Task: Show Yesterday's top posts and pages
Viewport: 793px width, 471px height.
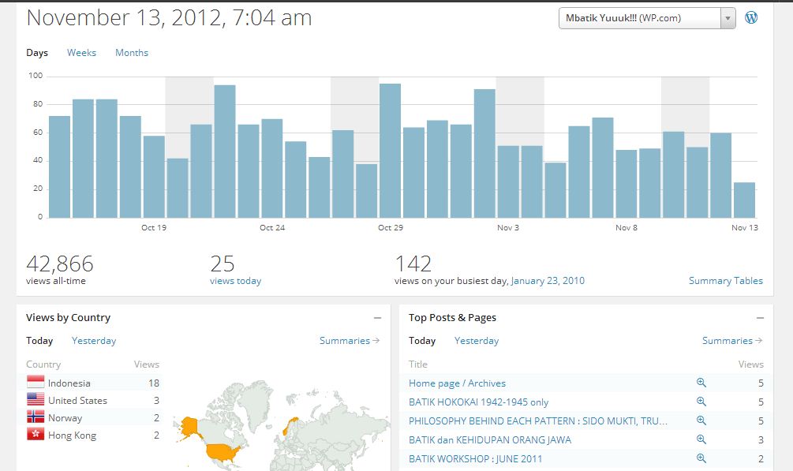Action: point(477,341)
